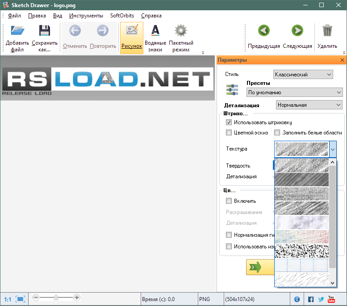Viewport: 347px width, 306px height.
Task: Click the texture list scroll down arrow
Action: click(332, 283)
